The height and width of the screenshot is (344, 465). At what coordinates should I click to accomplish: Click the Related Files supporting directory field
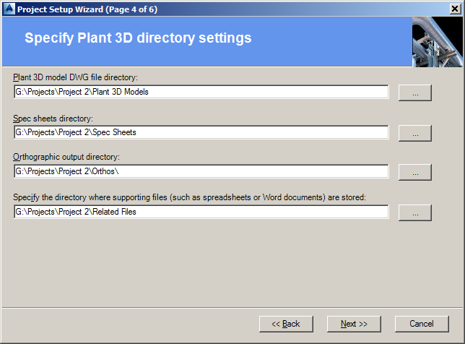pos(201,212)
